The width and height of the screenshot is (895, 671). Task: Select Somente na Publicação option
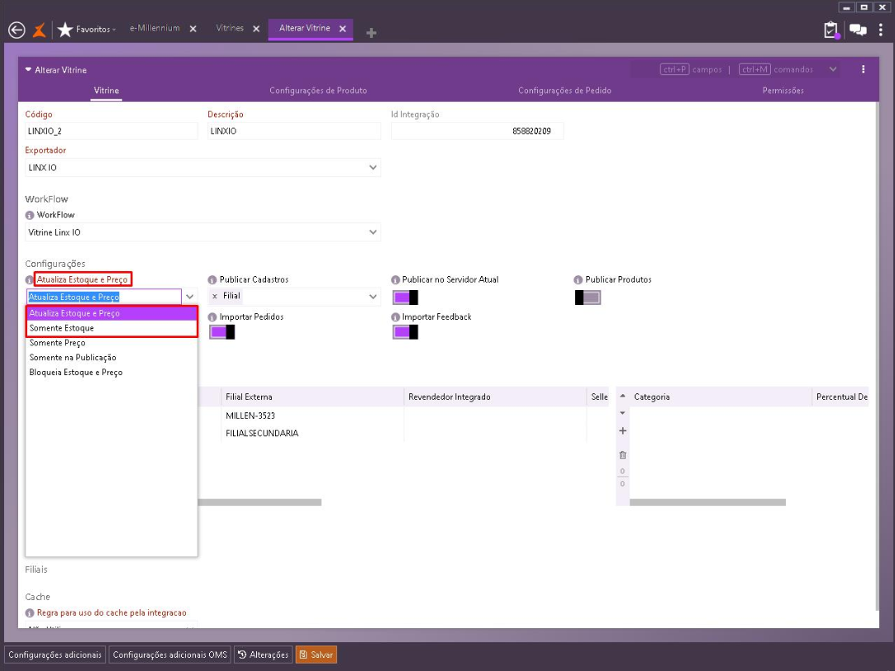pyautogui.click(x=112, y=358)
